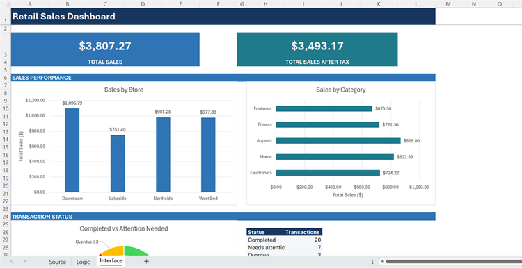The height and width of the screenshot is (268, 522).
Task: Select column B header
Action: [x=68, y=4]
